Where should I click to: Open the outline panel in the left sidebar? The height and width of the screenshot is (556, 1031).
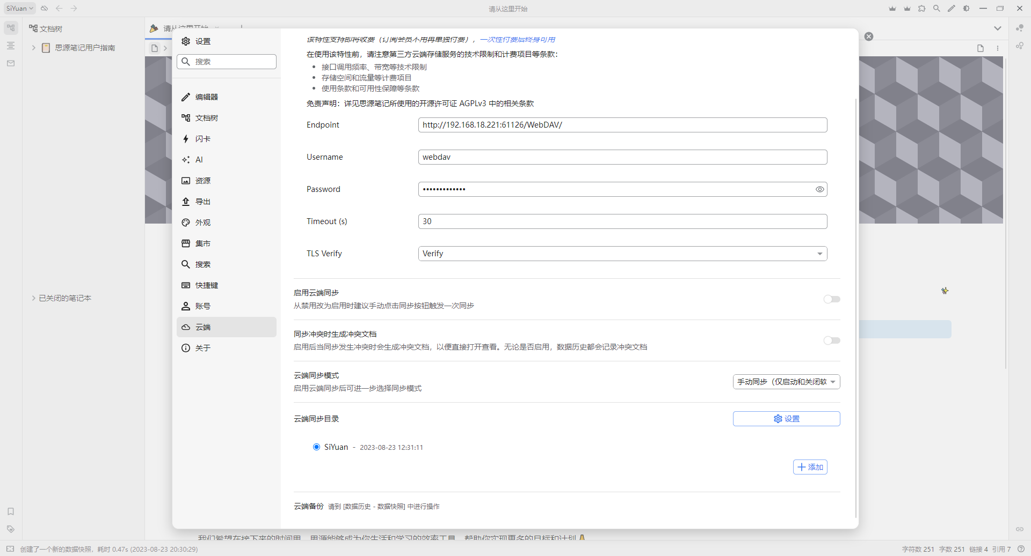(x=10, y=46)
